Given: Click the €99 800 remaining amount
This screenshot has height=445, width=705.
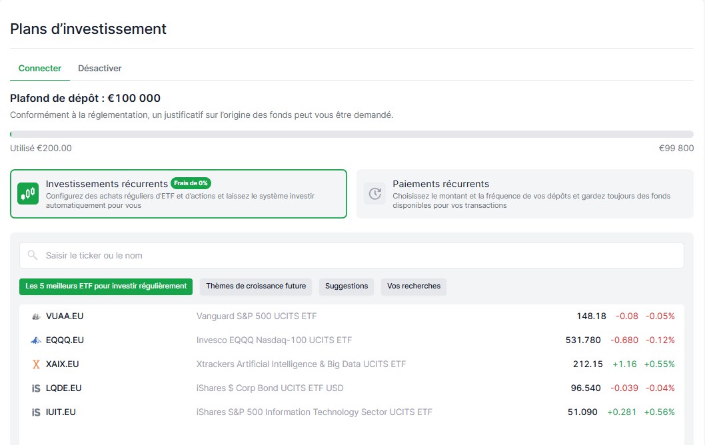Looking at the screenshot, I should click(676, 149).
